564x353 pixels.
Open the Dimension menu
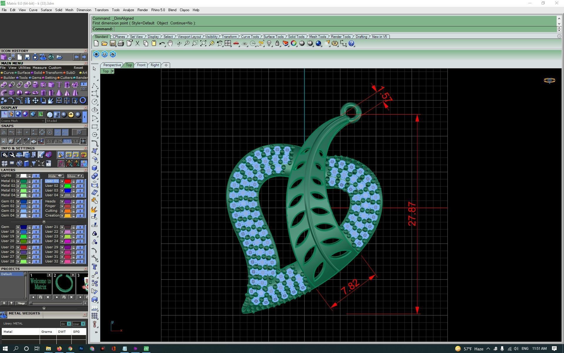pos(84,10)
